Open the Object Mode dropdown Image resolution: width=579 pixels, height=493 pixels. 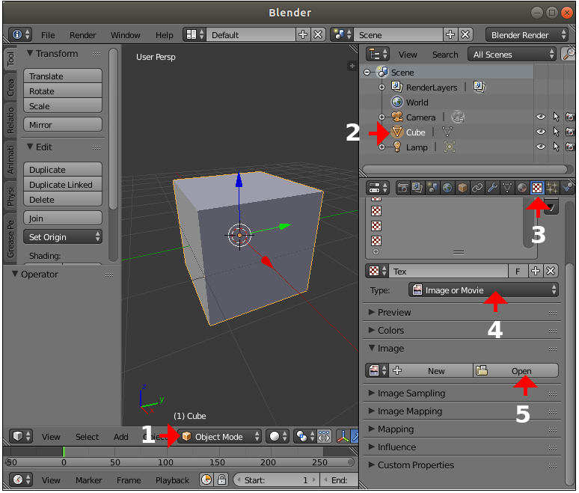tap(219, 436)
